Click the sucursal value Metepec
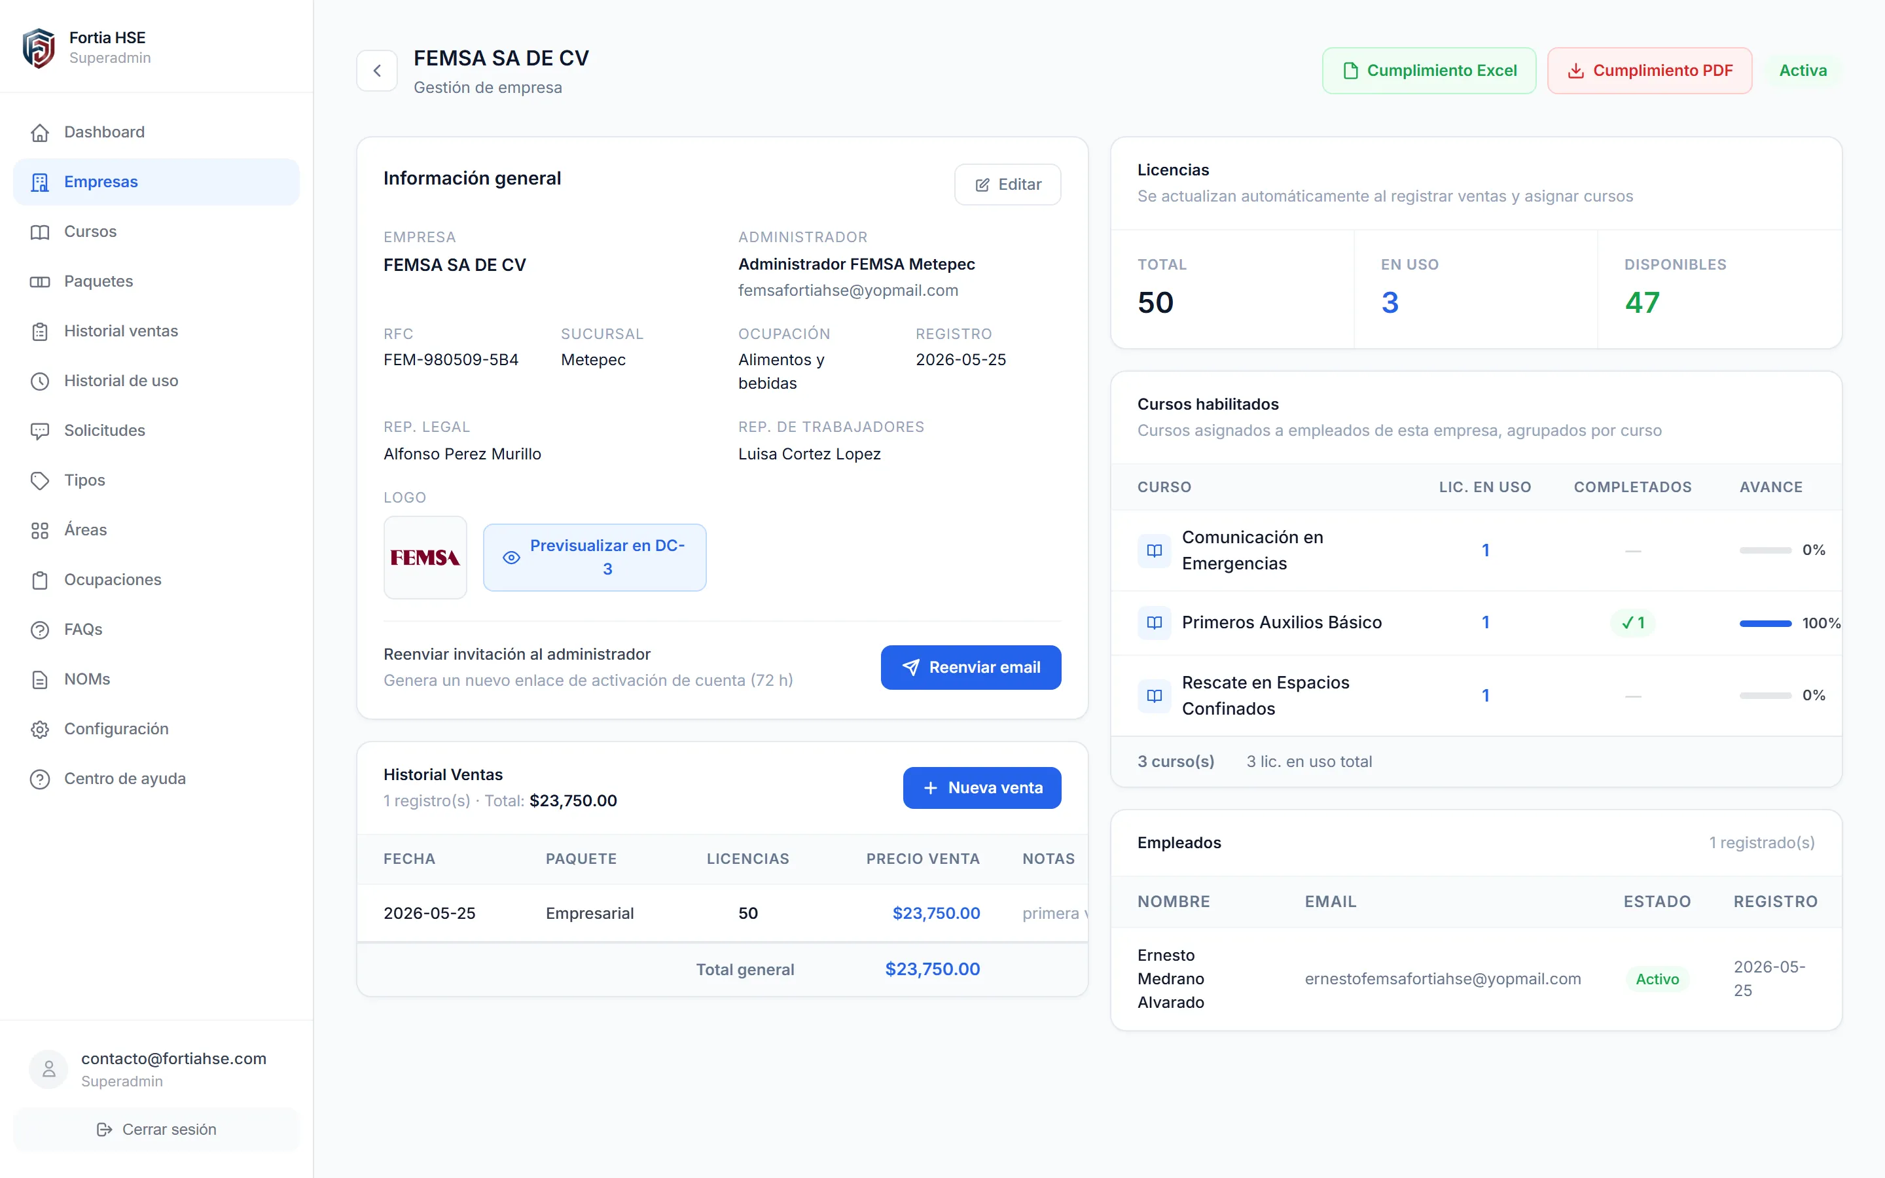Screen dimensions: 1885x1178 [x=594, y=360]
